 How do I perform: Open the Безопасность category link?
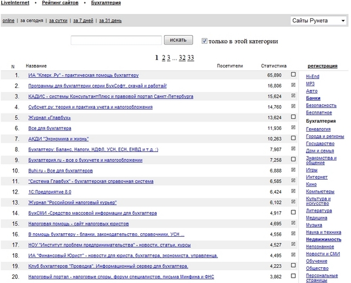pos(321,105)
